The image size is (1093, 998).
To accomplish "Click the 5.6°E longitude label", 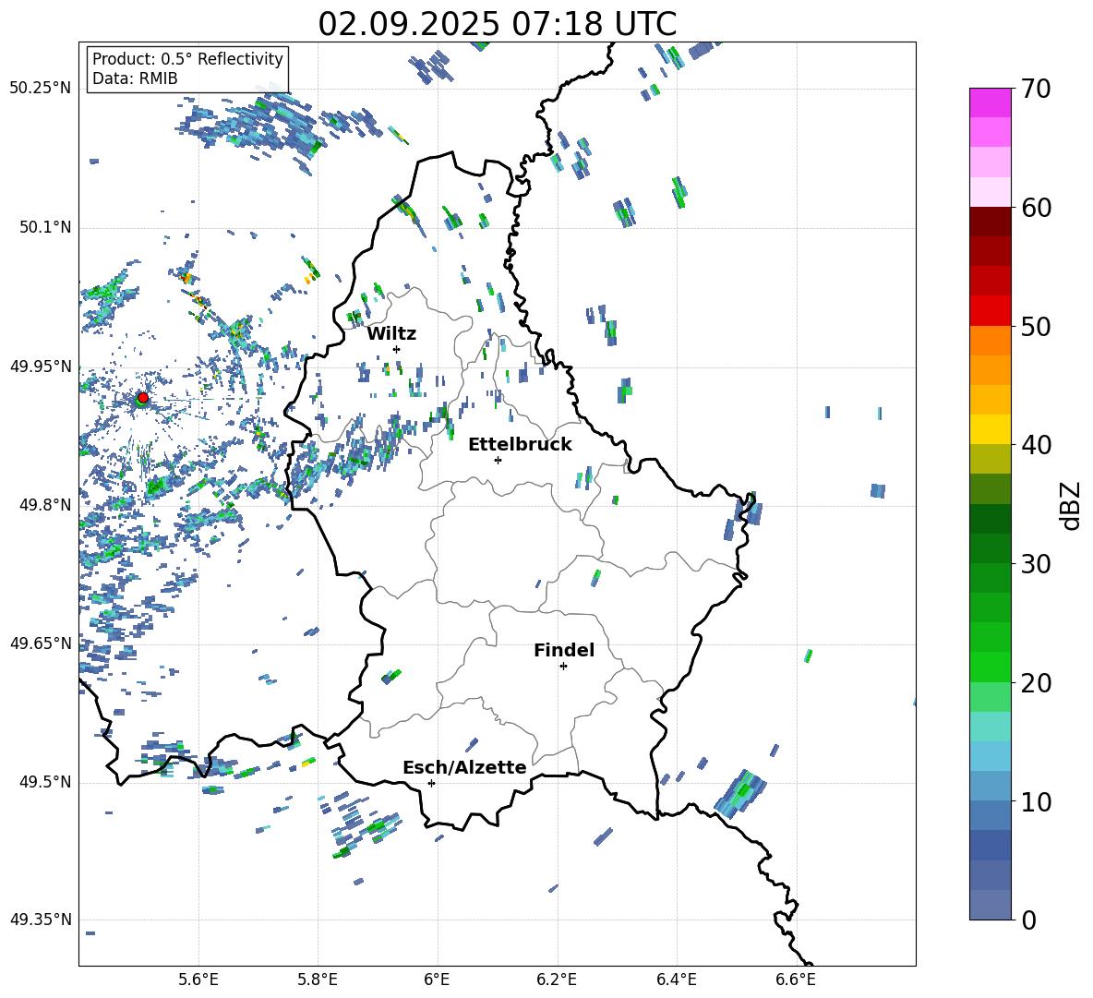I will pos(198,980).
